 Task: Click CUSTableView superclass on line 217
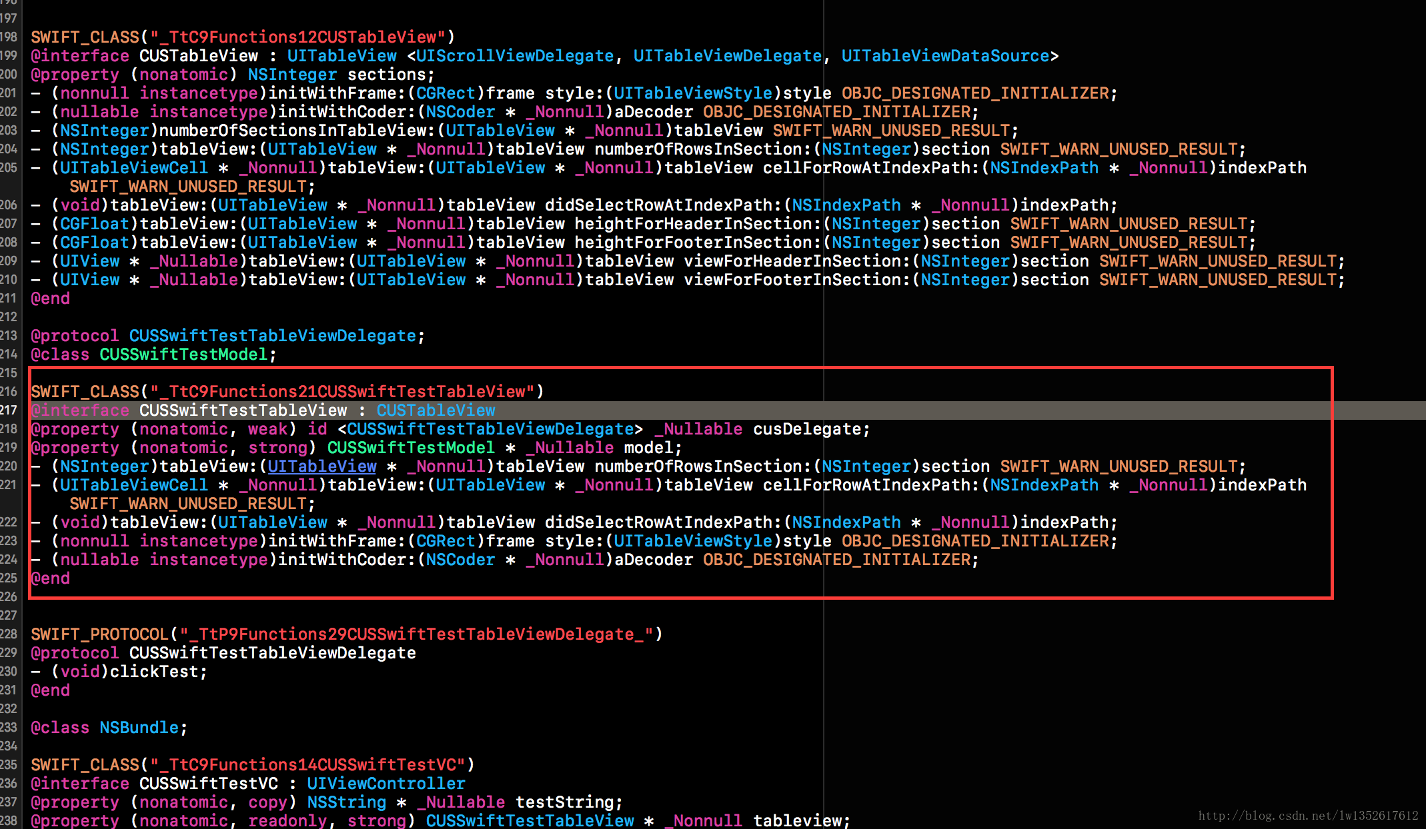436,411
